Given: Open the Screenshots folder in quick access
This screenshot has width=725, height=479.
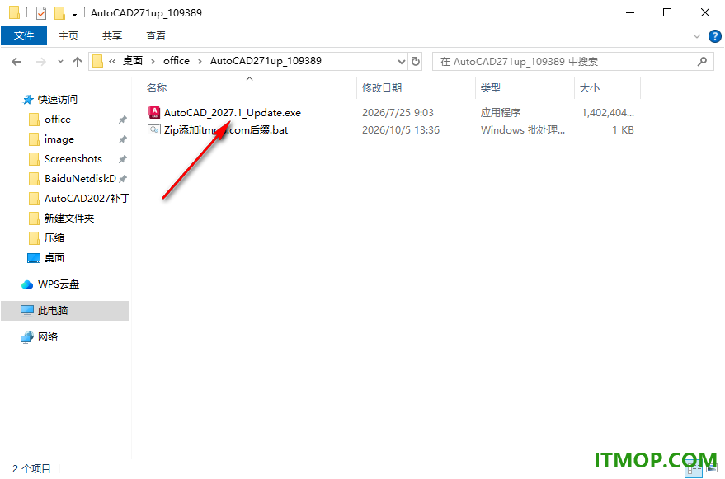Looking at the screenshot, I should coord(73,159).
